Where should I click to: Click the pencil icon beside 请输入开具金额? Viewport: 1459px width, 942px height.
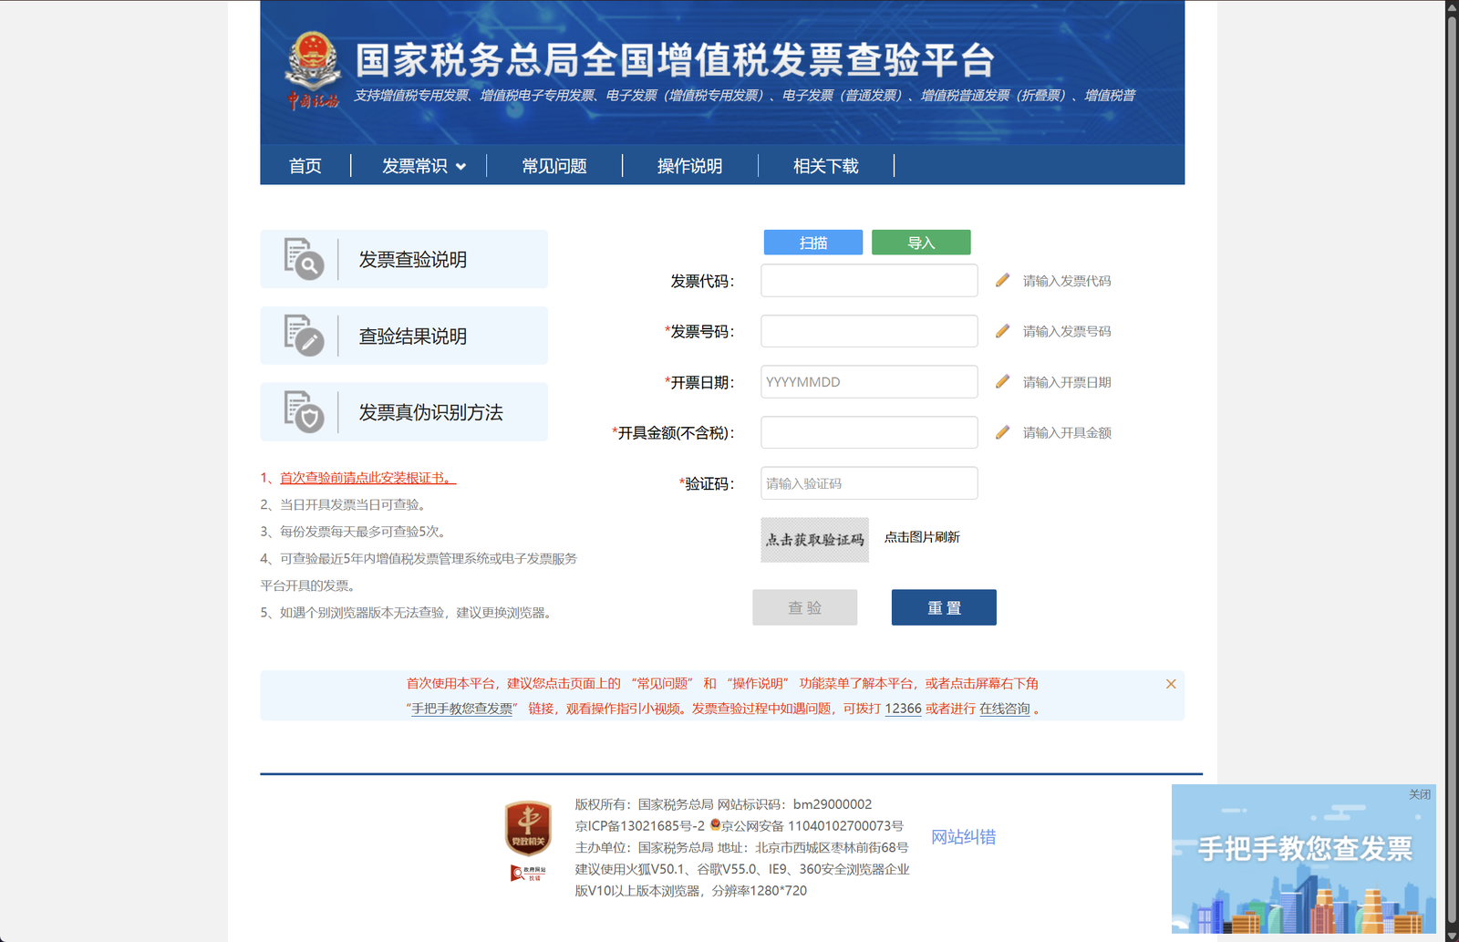1002,432
